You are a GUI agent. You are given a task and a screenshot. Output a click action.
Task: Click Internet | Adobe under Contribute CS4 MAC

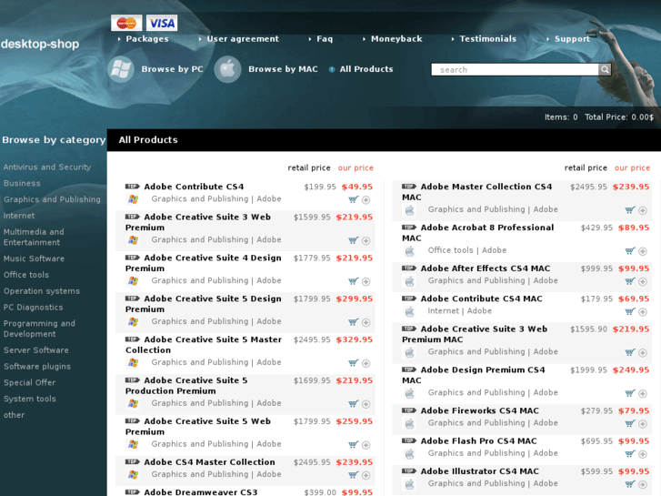459,311
